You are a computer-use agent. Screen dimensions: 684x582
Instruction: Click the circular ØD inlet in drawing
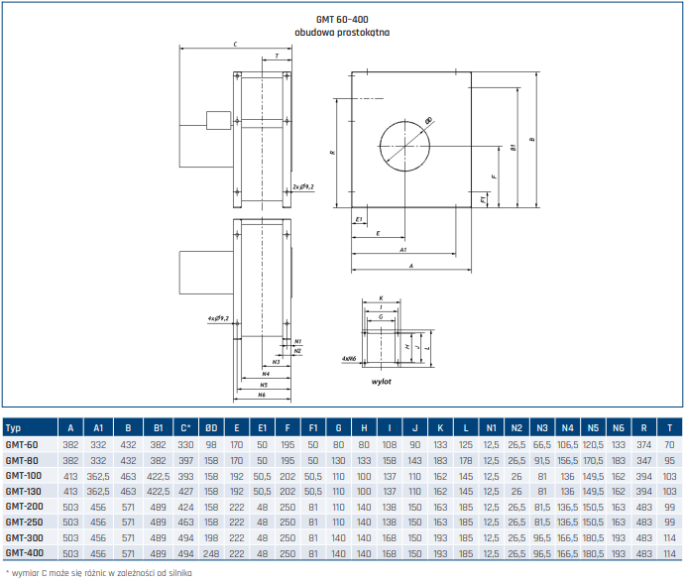click(x=404, y=146)
